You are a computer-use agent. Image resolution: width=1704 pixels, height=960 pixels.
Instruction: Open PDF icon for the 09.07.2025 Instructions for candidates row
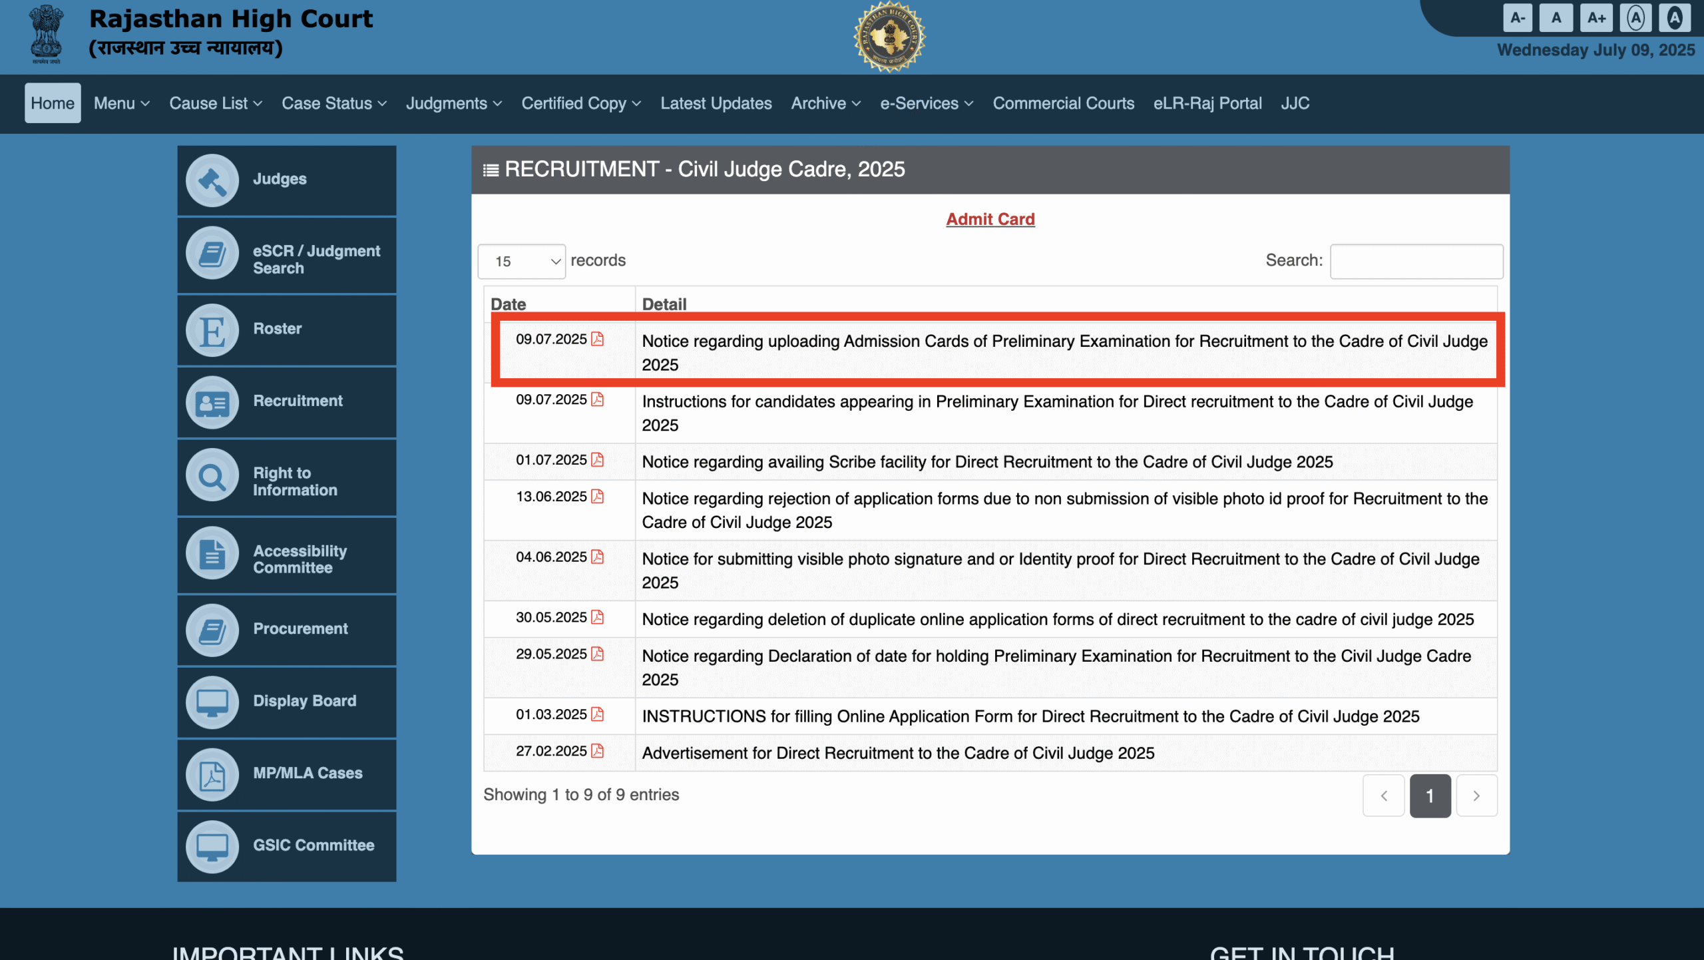tap(597, 399)
